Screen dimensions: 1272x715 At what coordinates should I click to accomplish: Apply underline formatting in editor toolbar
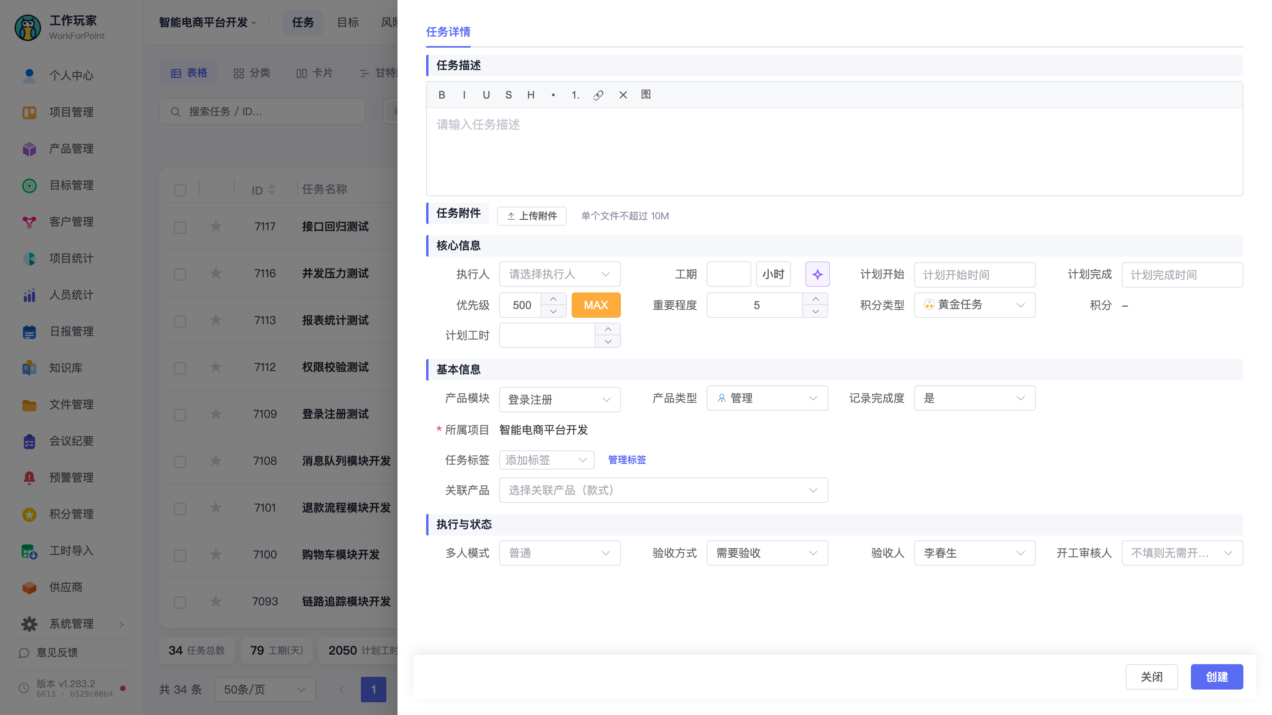pyautogui.click(x=487, y=95)
